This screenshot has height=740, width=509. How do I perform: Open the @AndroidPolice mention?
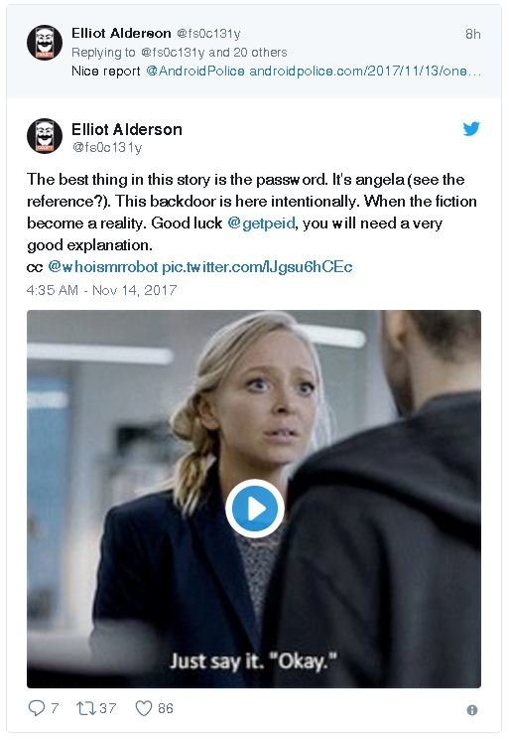tap(195, 71)
